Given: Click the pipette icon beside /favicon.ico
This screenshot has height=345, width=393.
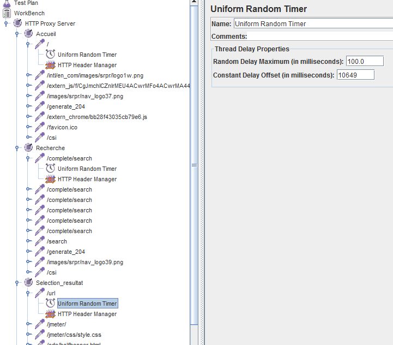Looking at the screenshot, I should click(40, 127).
